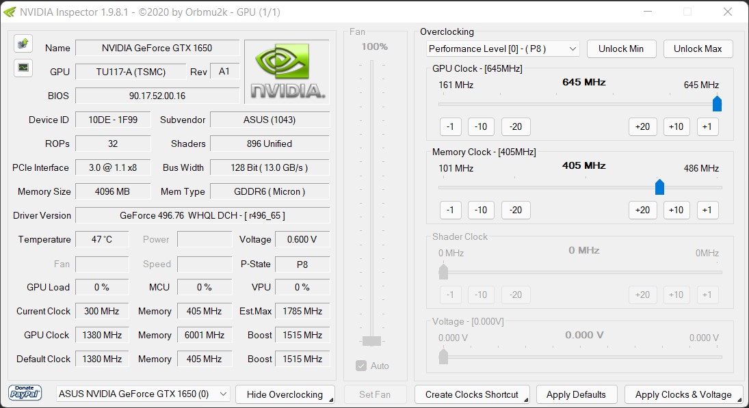The height and width of the screenshot is (408, 749).
Task: Open the sensor monitoring graph icon
Action: click(x=23, y=68)
